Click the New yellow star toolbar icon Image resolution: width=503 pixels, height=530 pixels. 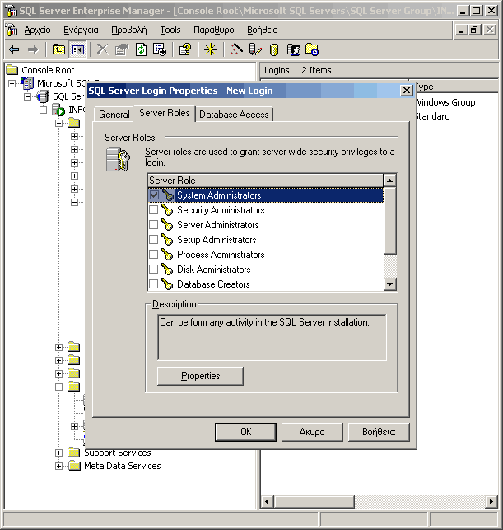coord(210,49)
